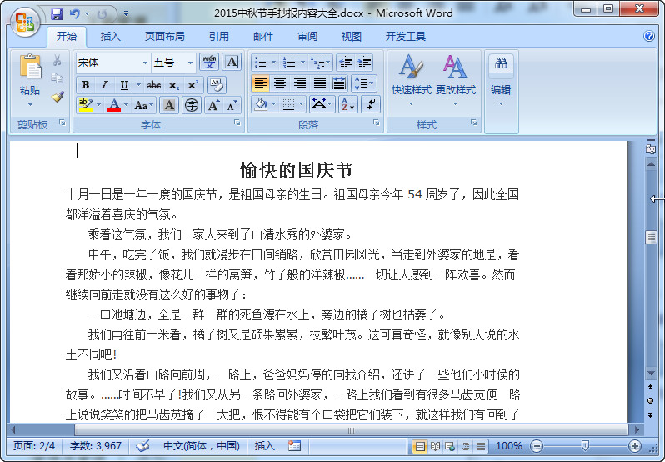The image size is (665, 462).
Task: Click the Paste clipboard icon
Action: (x=31, y=67)
